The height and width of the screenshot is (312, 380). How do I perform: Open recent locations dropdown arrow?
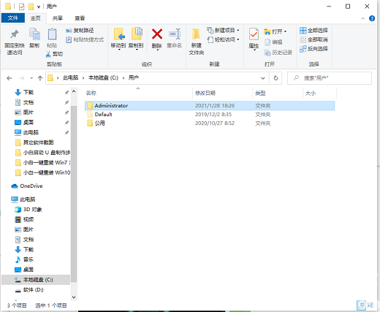click(x=31, y=78)
